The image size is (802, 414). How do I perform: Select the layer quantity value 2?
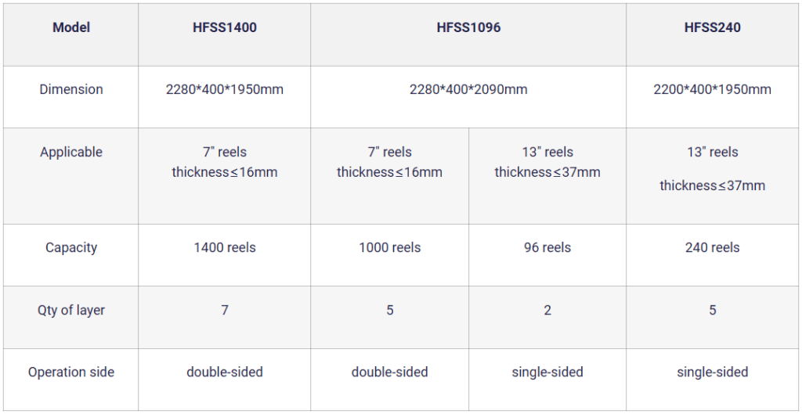pyautogui.click(x=547, y=310)
